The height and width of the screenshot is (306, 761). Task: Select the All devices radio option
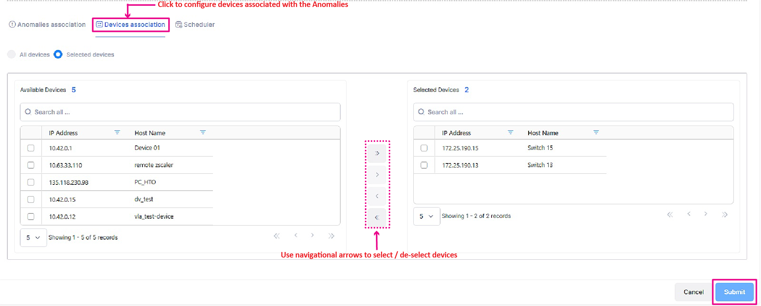tap(12, 54)
